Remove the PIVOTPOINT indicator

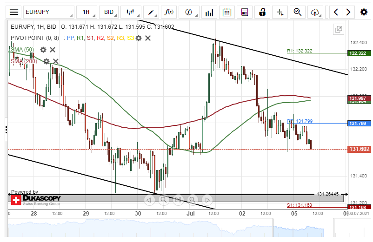pyautogui.click(x=148, y=38)
